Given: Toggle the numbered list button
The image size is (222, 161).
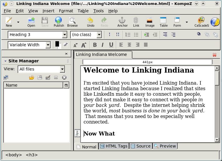Looking at the screenshot, I should 128,35.
